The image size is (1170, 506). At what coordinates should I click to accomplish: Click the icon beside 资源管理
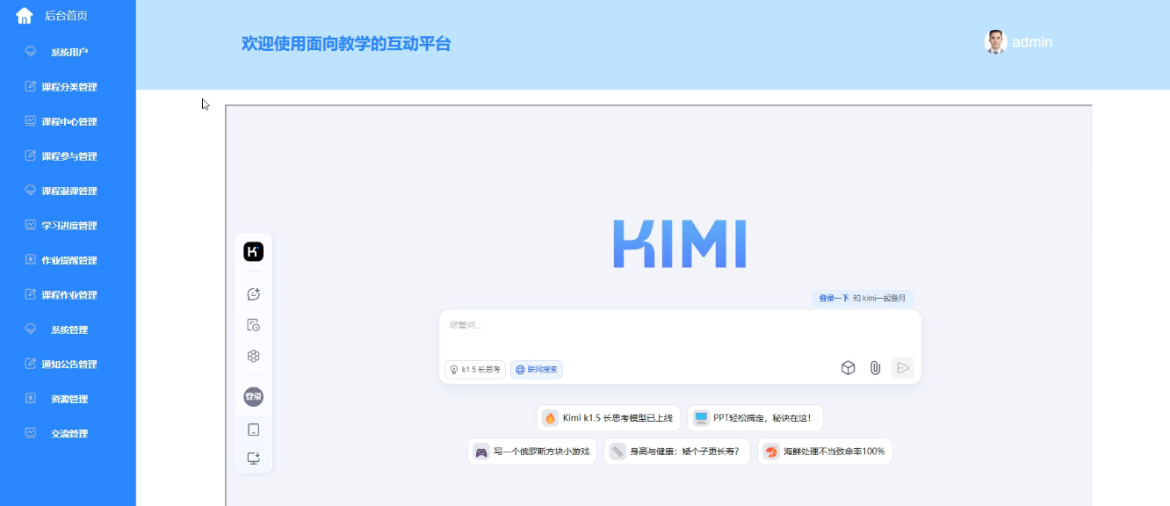coord(30,399)
